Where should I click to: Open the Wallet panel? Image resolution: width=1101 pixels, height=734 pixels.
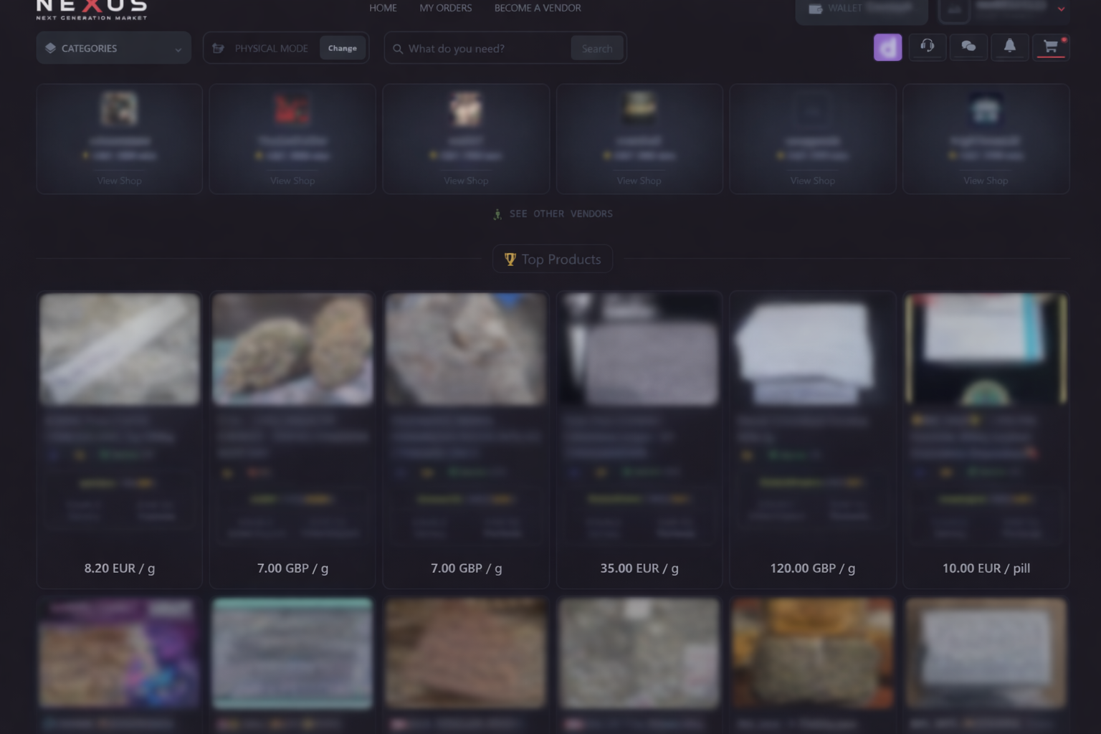861,9
